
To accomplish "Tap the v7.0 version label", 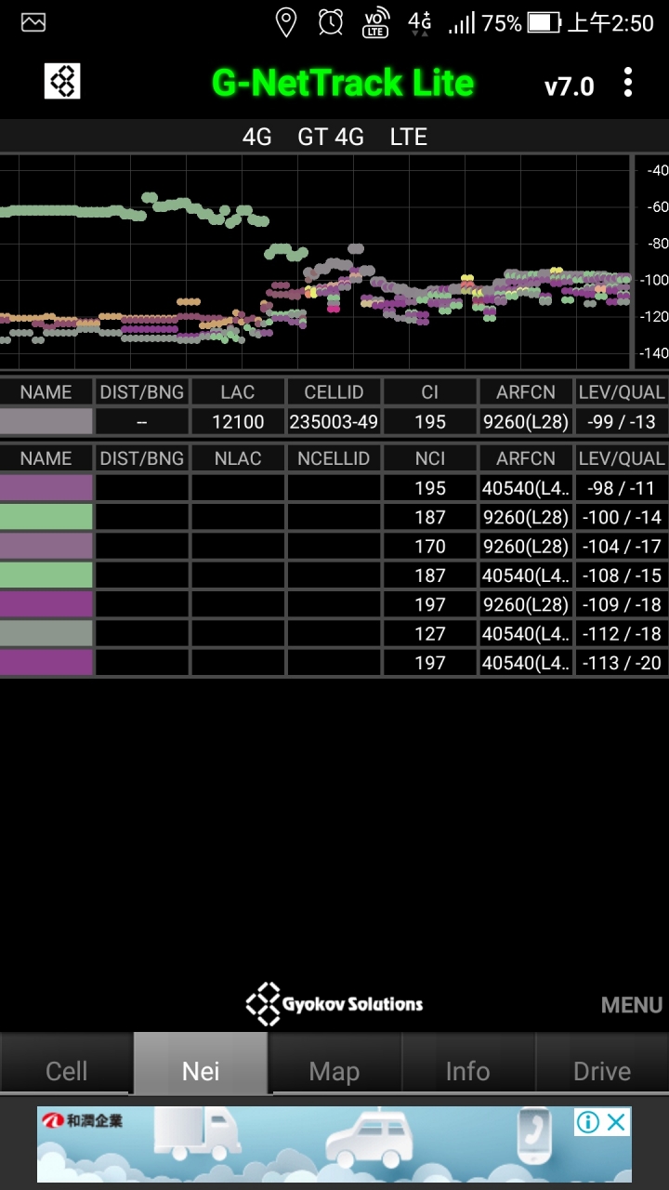I will click(x=569, y=86).
